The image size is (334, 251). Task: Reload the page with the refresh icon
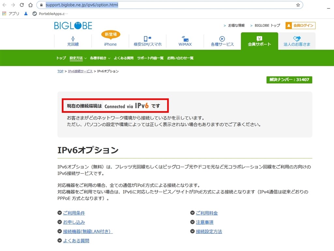tap(22, 5)
